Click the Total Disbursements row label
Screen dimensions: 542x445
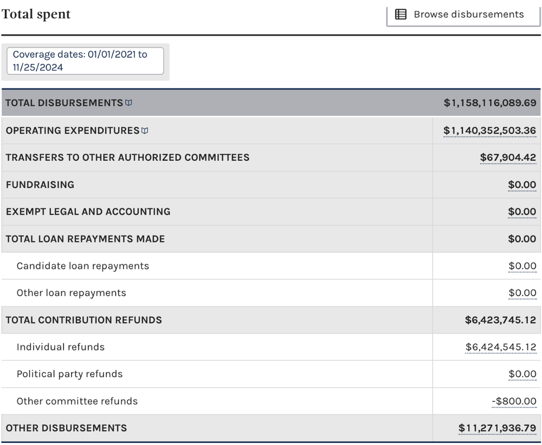(64, 103)
